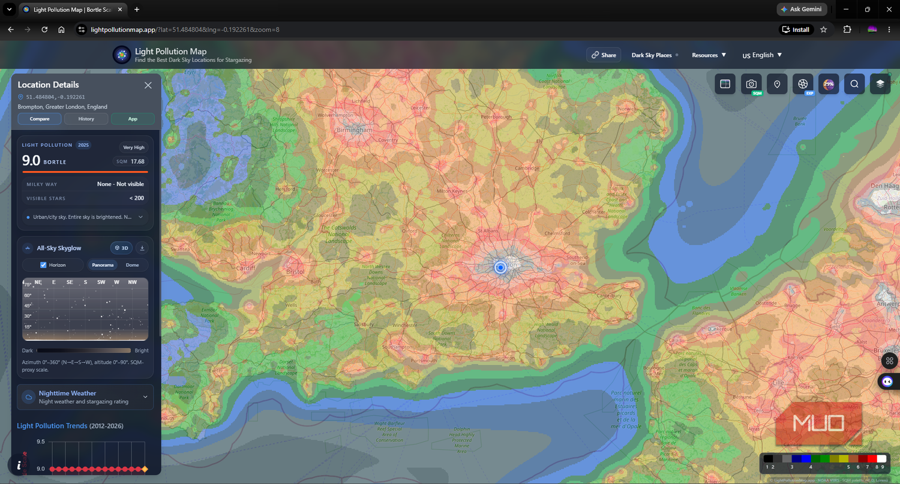Screen dimensions: 900x484
Task: Click the info icon at panel bottom
Action: 19,465
